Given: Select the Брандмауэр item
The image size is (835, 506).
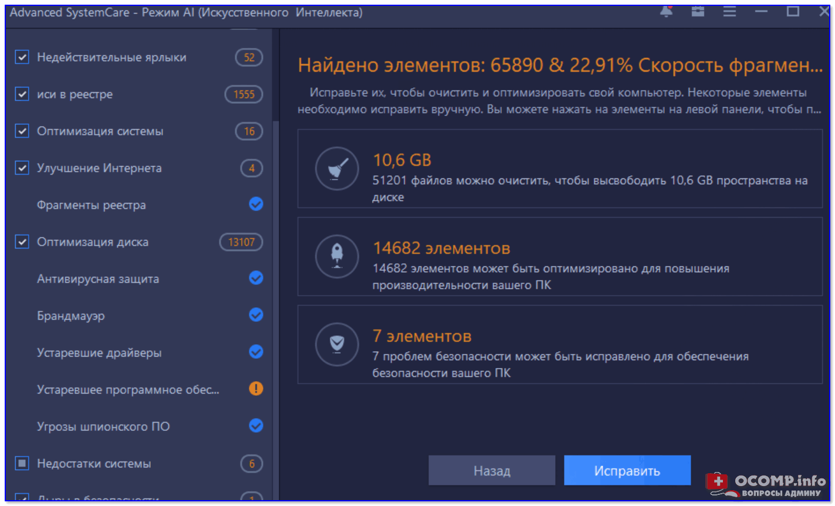Looking at the screenshot, I should 71,316.
